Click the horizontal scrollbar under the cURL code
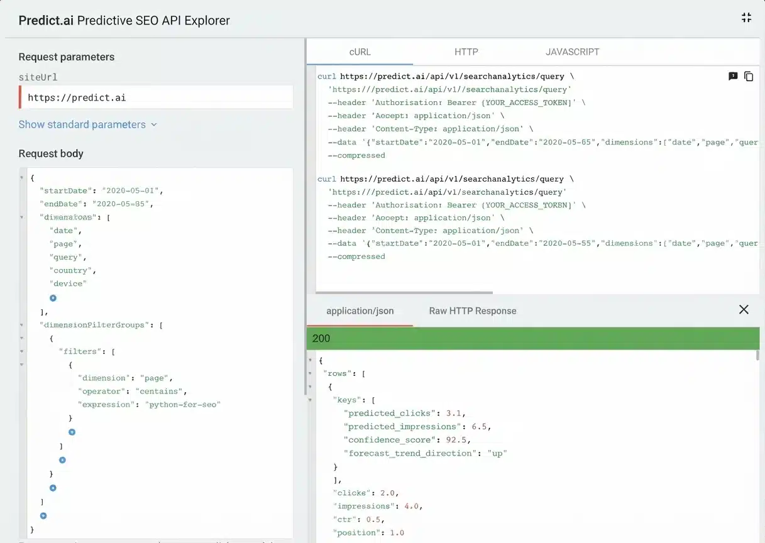This screenshot has width=765, height=543. pyautogui.click(x=404, y=292)
